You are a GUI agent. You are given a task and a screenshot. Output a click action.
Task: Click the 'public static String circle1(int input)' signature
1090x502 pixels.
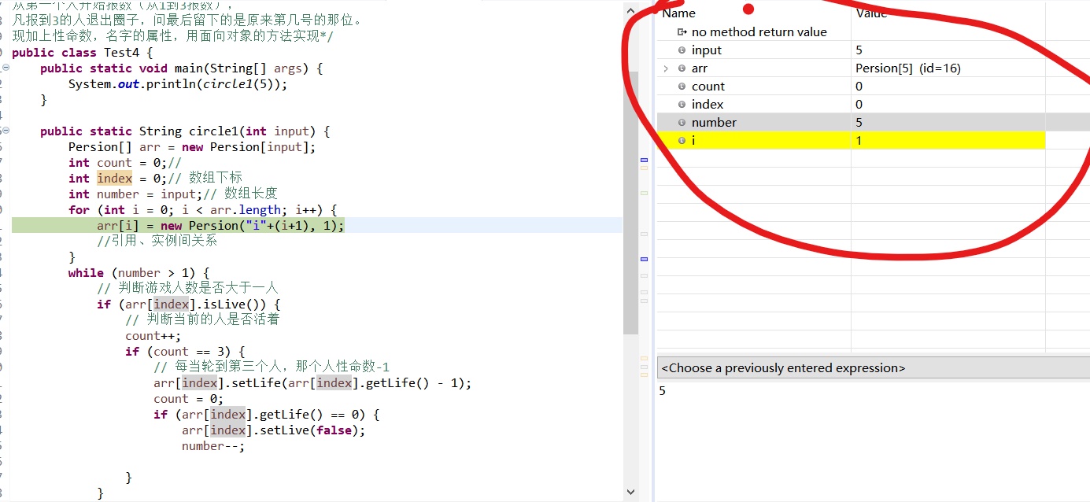coord(185,131)
